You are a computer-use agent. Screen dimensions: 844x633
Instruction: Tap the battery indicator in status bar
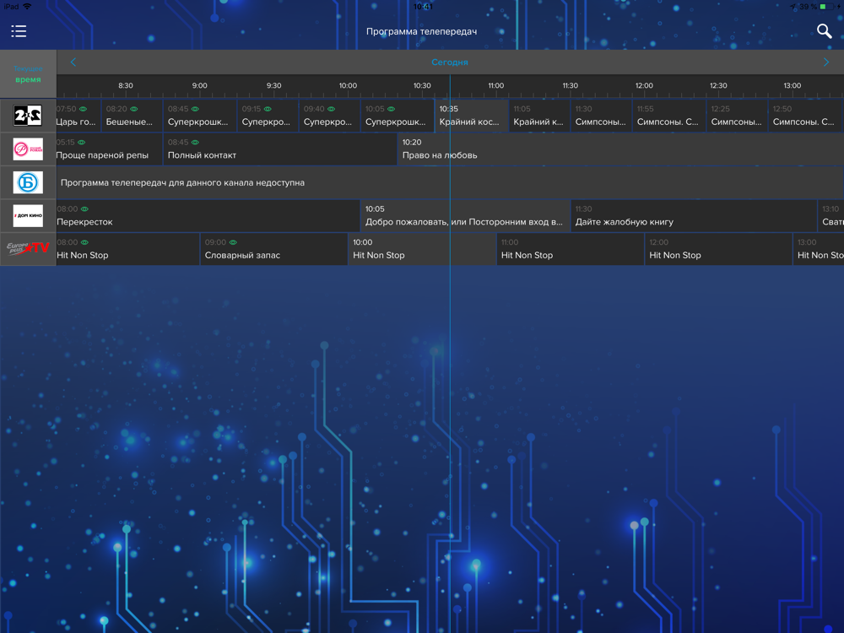(x=827, y=7)
